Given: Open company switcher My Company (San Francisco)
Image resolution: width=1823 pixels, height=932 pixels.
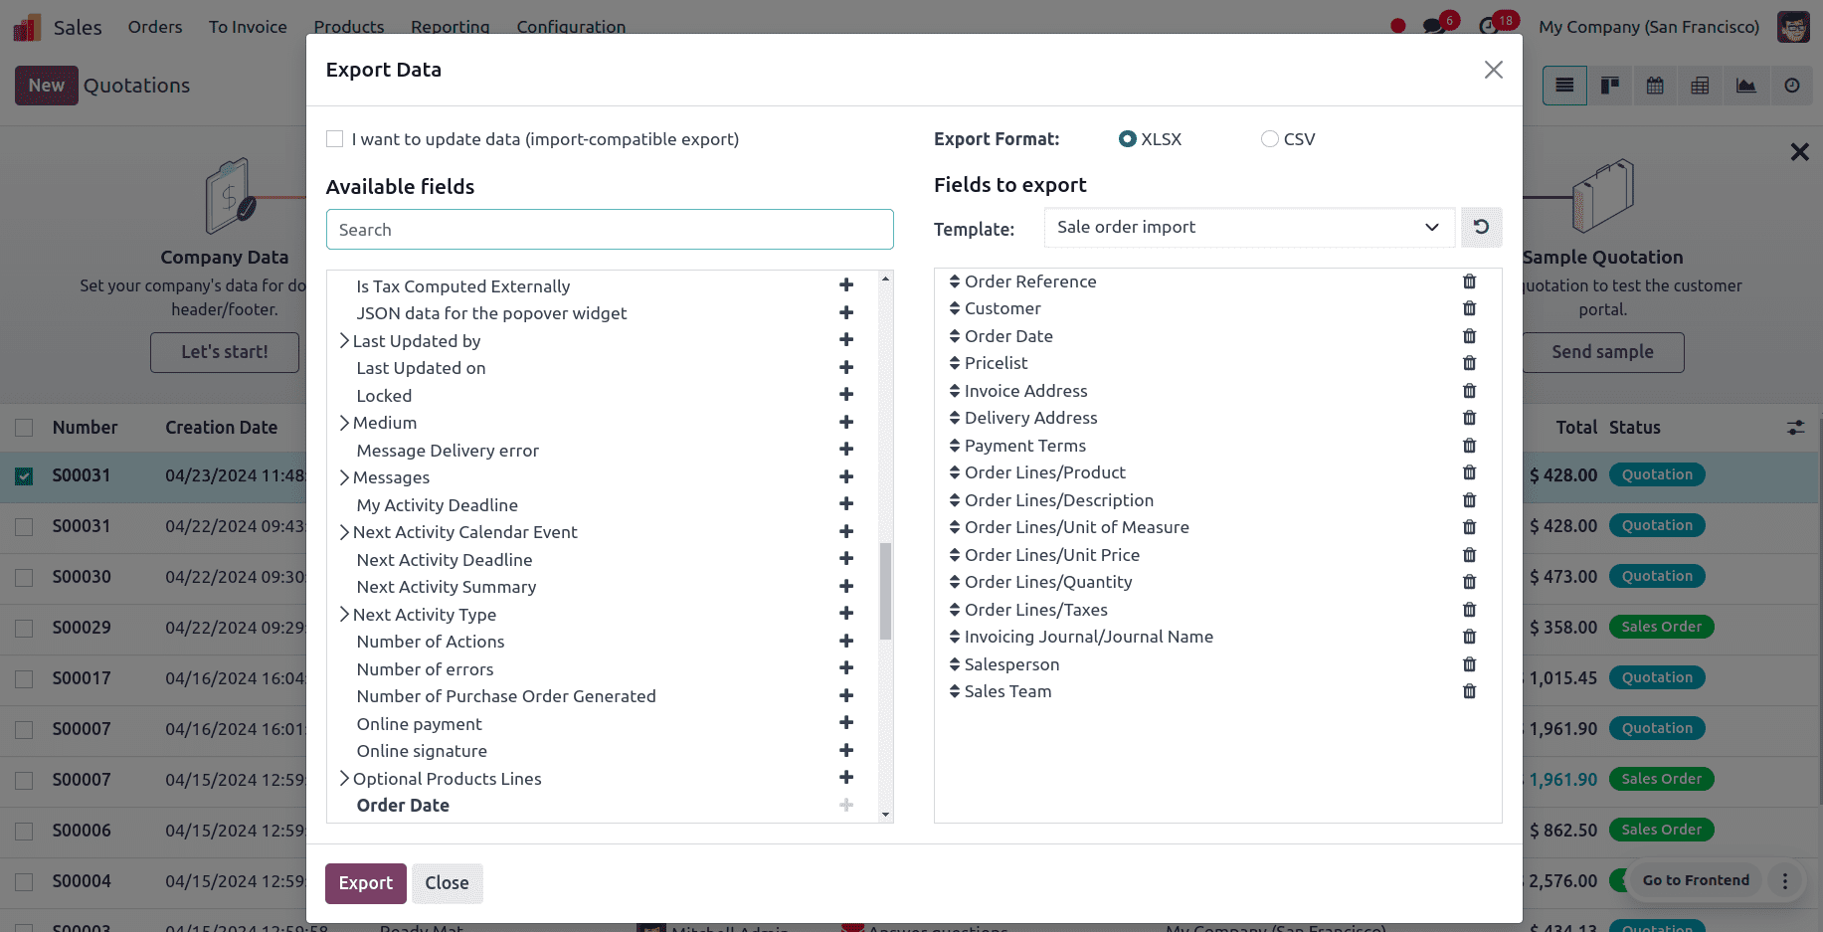Looking at the screenshot, I should coord(1649,27).
